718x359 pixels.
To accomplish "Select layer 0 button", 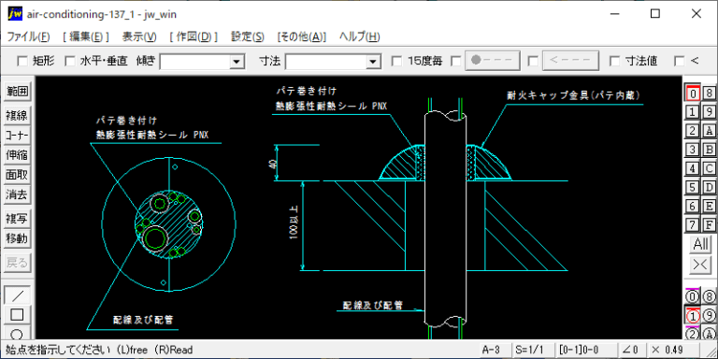I will pos(693,93).
